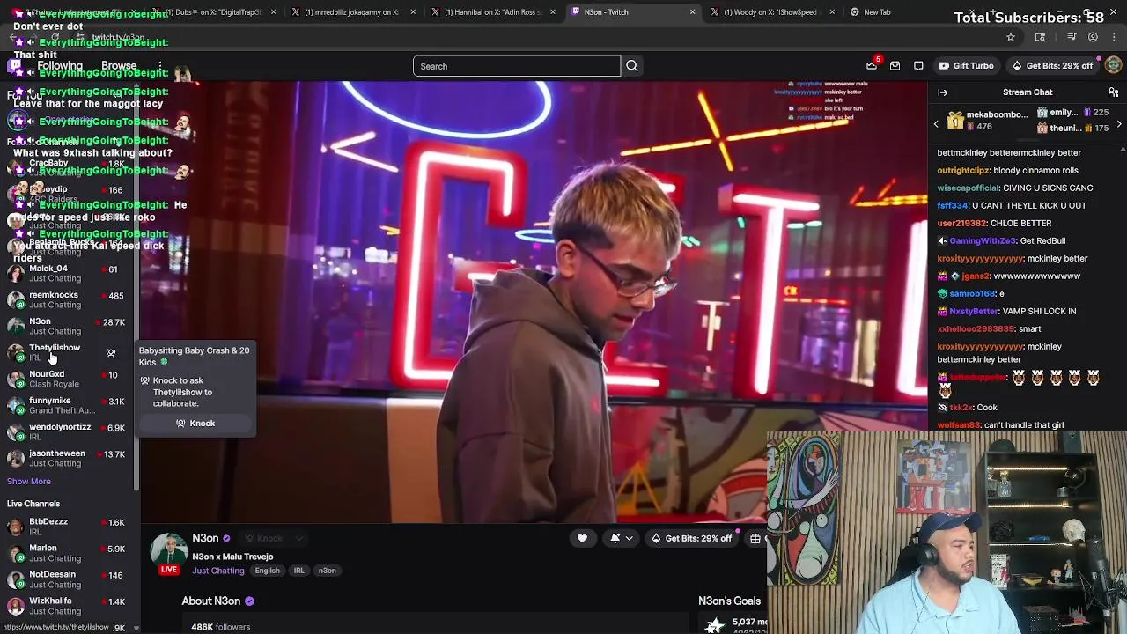Open the Prime loot crown icon with badge
The image size is (1127, 634).
[872, 65]
